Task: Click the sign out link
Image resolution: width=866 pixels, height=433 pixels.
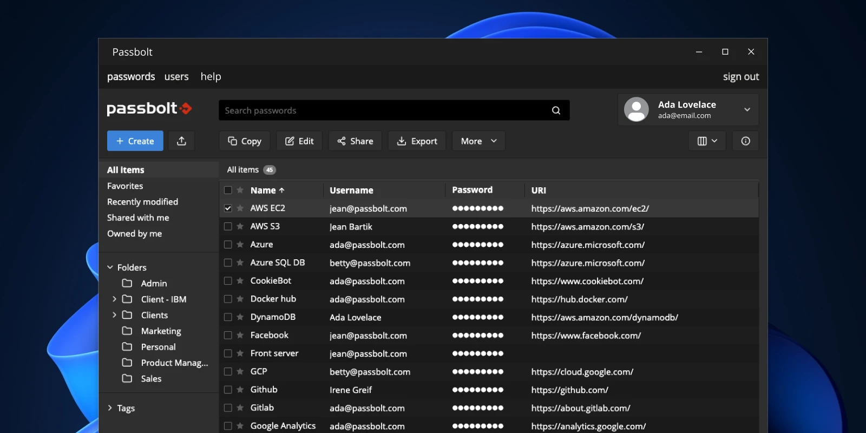Action: [x=741, y=76]
